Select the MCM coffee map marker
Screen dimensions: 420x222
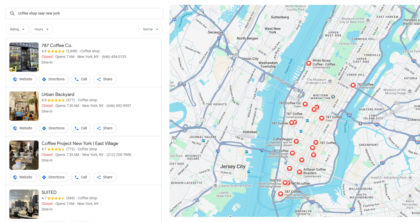pos(289,183)
